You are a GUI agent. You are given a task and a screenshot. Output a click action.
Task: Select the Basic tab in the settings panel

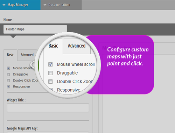pos(10,55)
